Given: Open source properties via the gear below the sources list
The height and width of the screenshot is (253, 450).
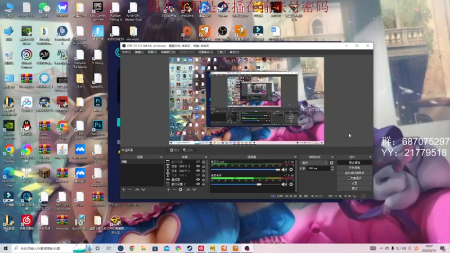Looking at the screenshot, I should coord(181,189).
